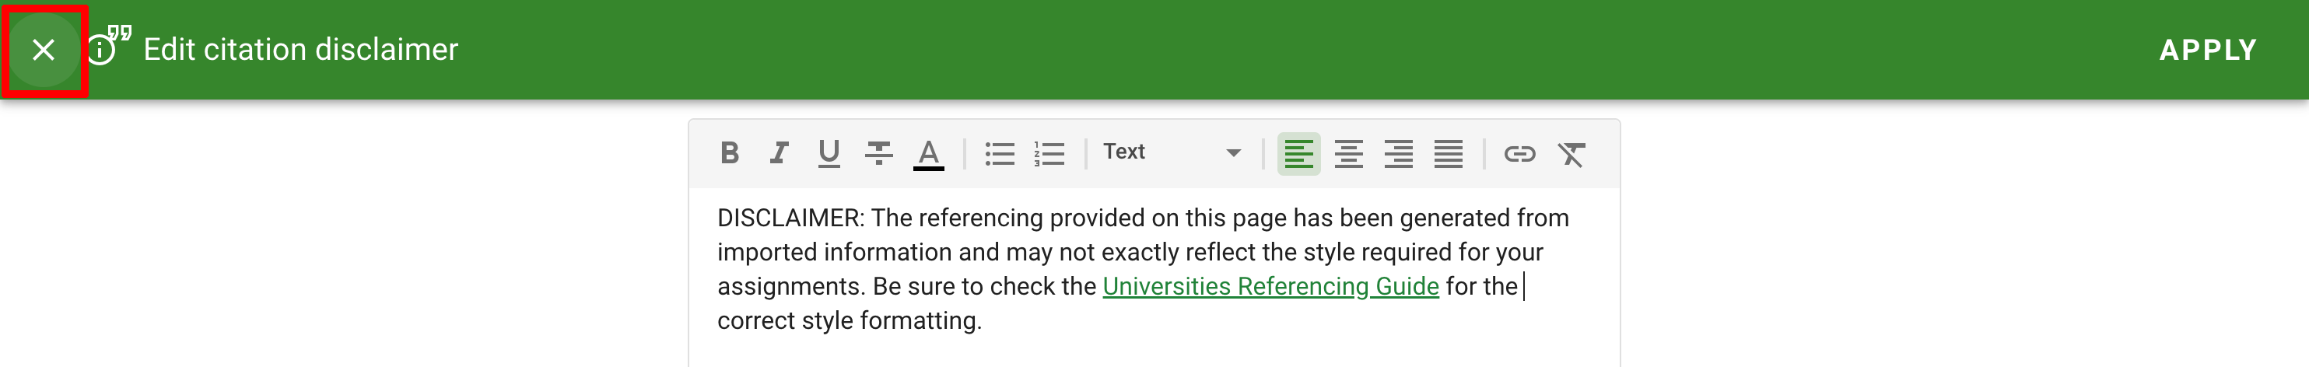The width and height of the screenshot is (2309, 367).
Task: Click the clear formatting icon
Action: click(1571, 154)
